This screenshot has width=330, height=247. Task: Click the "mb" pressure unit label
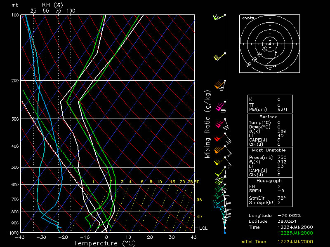click(15, 5)
